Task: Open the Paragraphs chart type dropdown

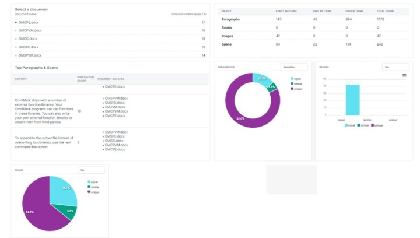Action: click(294, 67)
